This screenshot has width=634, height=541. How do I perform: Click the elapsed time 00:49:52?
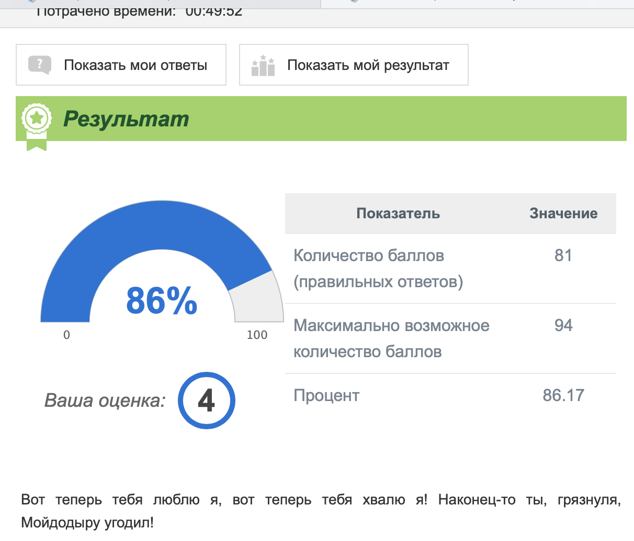[214, 11]
